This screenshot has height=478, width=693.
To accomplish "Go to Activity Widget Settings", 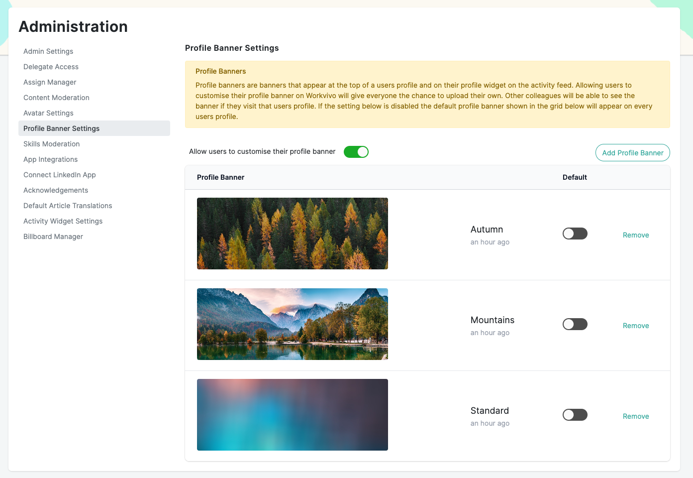I will pyautogui.click(x=63, y=221).
